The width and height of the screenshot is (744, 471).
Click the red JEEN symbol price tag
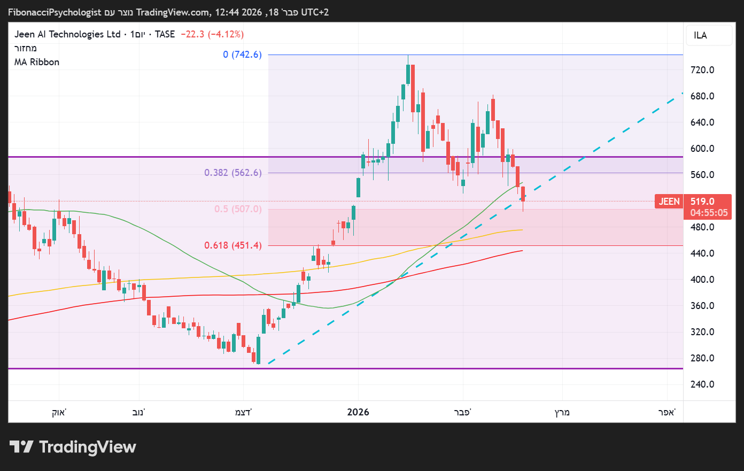click(x=669, y=202)
